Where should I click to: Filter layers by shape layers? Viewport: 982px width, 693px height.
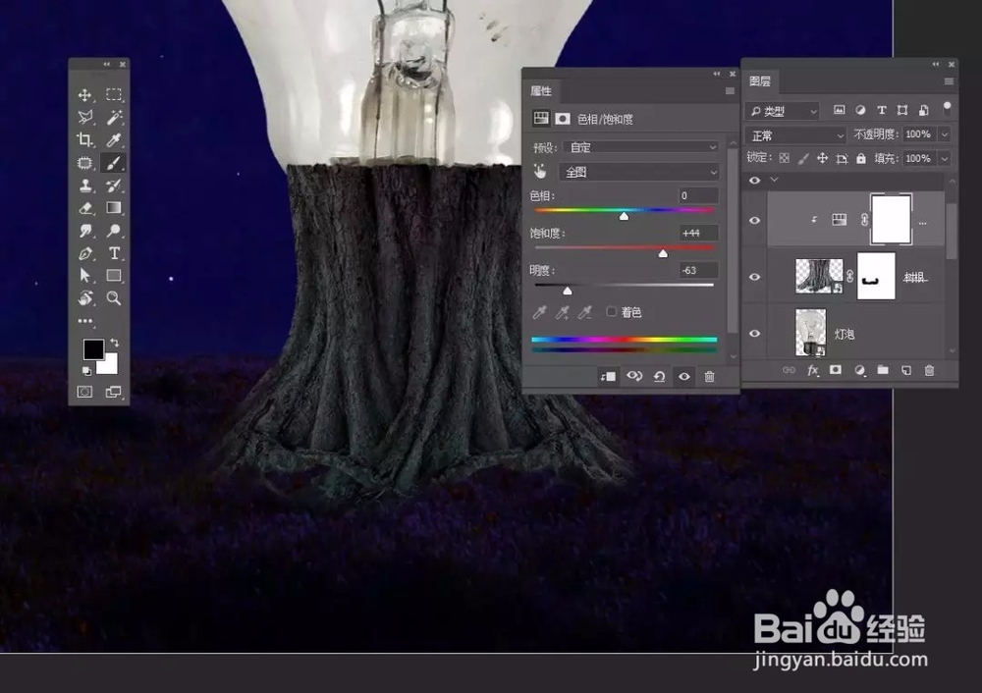[x=902, y=110]
